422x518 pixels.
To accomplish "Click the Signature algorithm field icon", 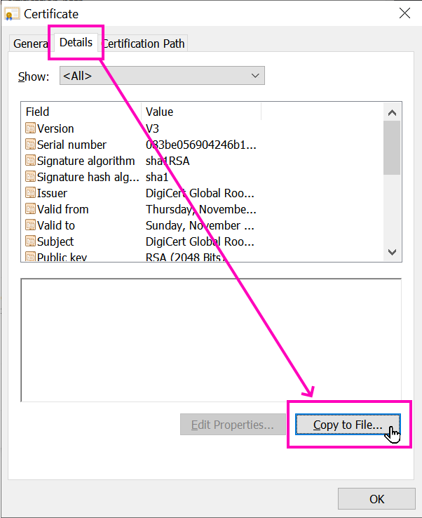I will (30, 161).
